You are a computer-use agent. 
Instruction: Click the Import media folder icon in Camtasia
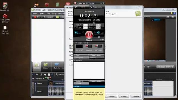pyautogui.click(x=58, y=17)
